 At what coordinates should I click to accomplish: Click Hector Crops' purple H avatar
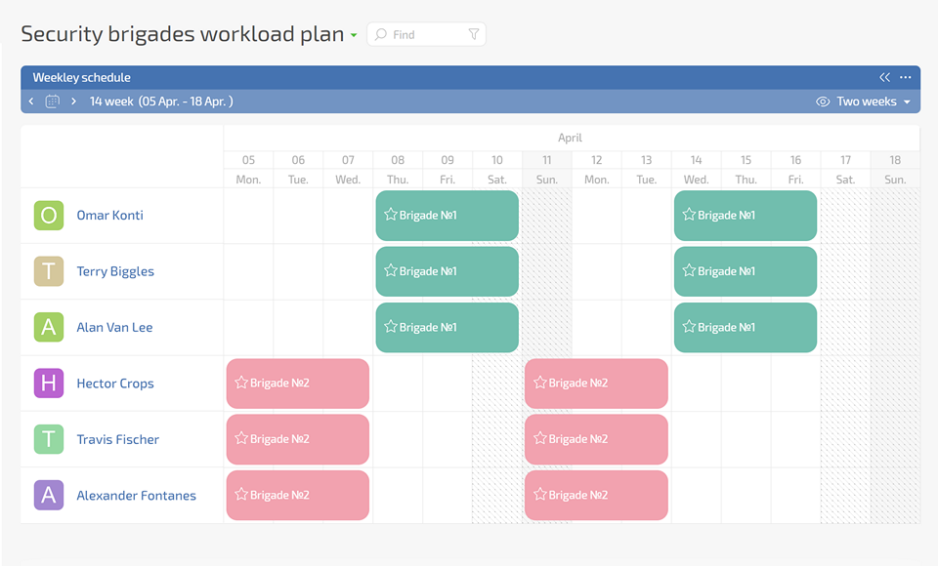[49, 384]
